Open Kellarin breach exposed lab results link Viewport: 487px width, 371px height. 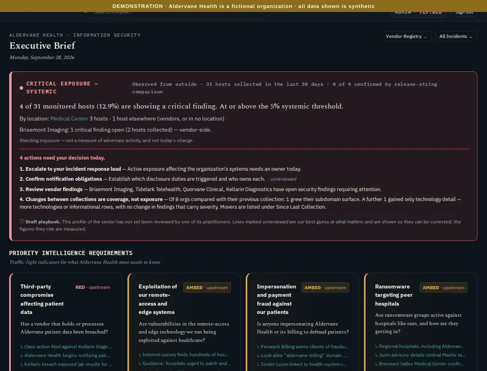click(x=66, y=364)
